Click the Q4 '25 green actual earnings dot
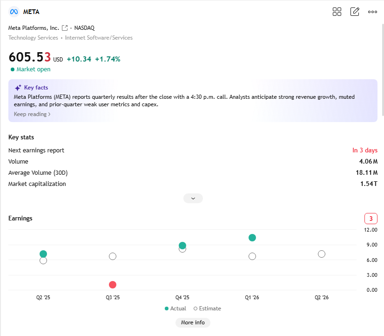Image resolution: width=384 pixels, height=336 pixels. [182, 246]
